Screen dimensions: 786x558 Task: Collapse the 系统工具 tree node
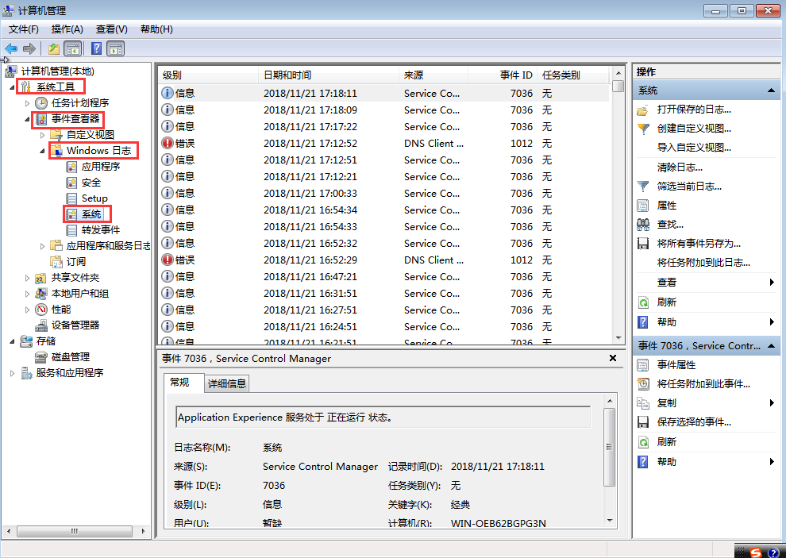point(12,88)
